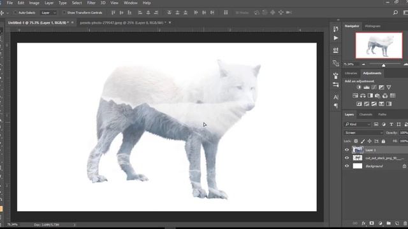
Task: Add a Levels adjustment
Action: [x=367, y=87]
